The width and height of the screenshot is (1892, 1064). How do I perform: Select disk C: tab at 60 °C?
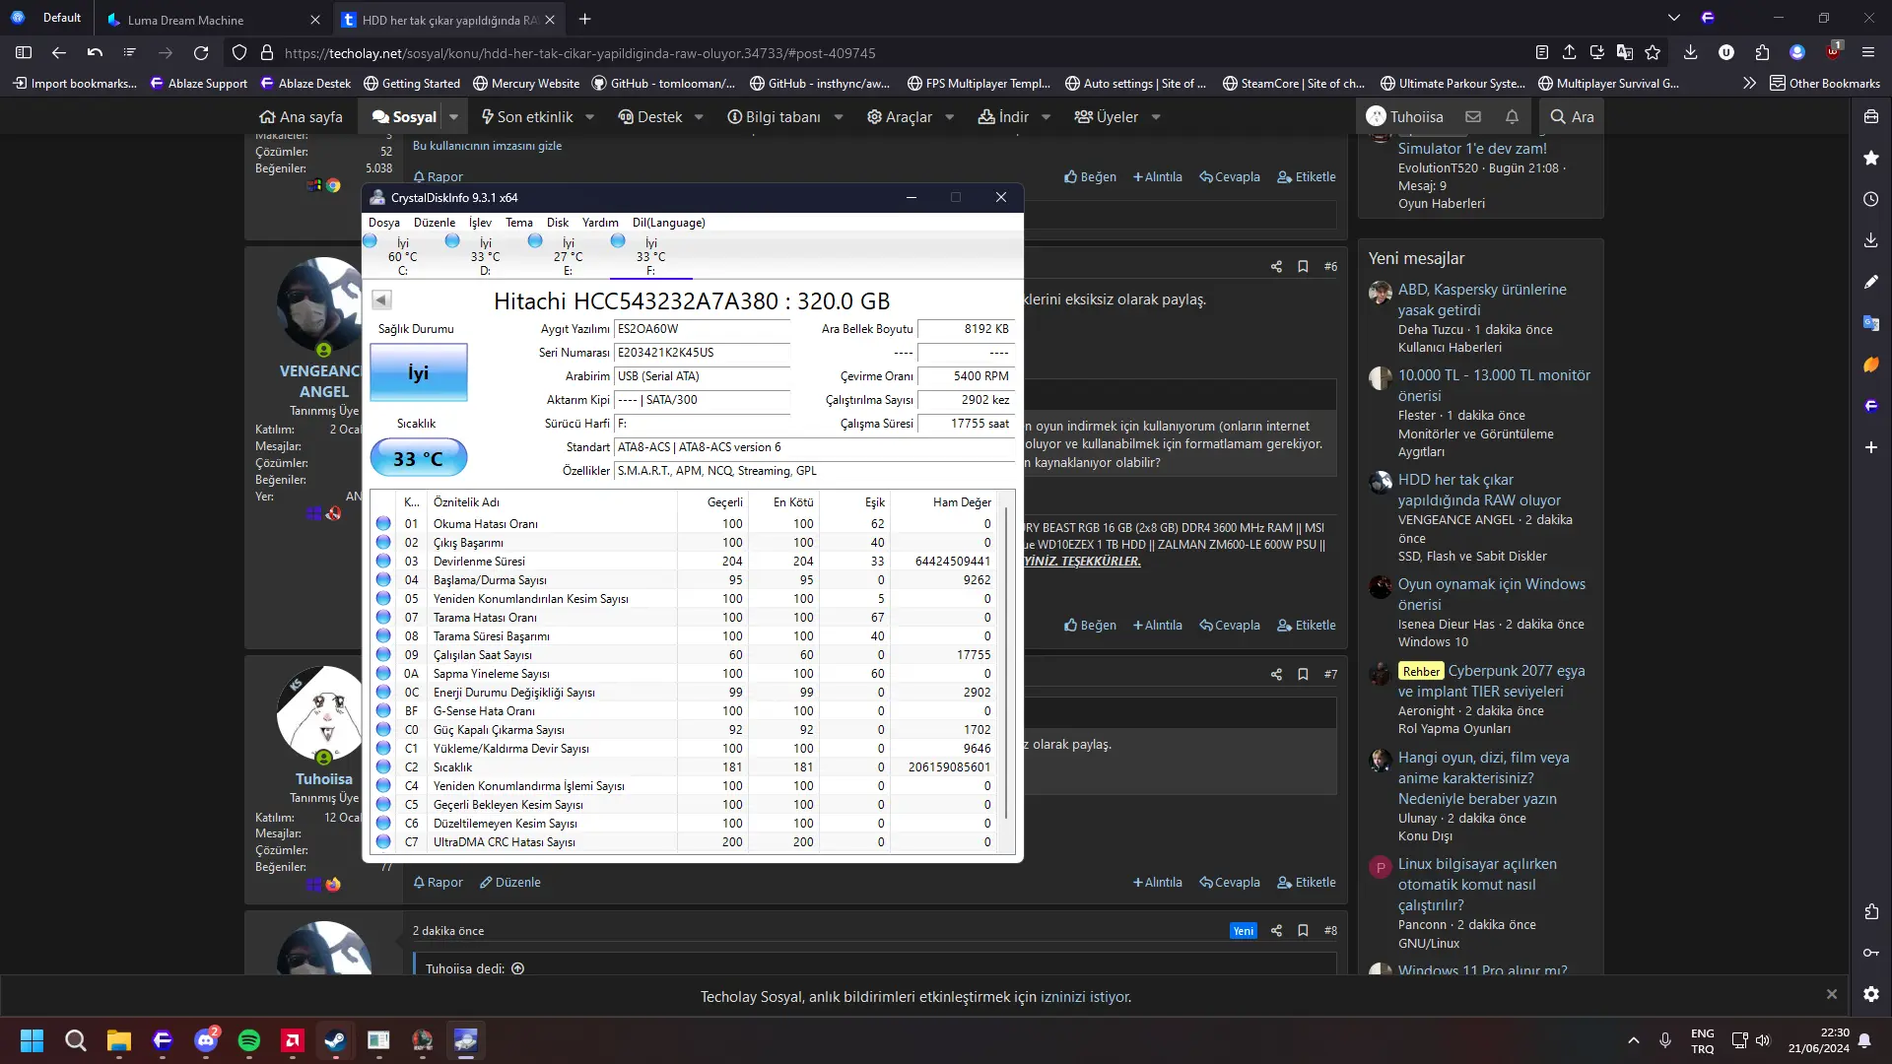point(403,256)
